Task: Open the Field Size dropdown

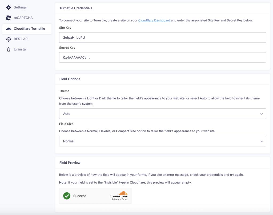Action: [x=162, y=141]
